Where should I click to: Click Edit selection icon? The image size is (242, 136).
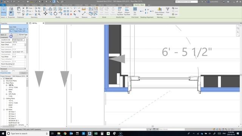tap(175, 14)
